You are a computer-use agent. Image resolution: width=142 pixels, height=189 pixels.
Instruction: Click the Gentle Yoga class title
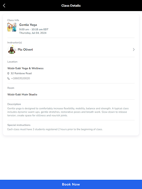coord(28,25)
